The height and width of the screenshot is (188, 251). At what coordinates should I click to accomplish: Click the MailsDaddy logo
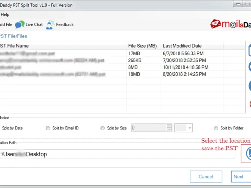click(x=231, y=24)
